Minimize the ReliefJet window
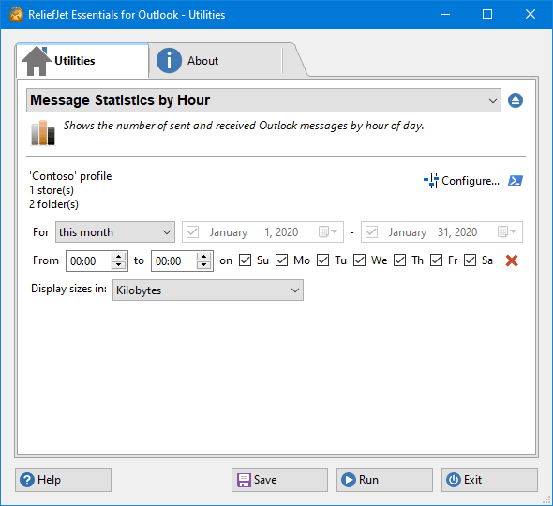Image resolution: width=553 pixels, height=506 pixels. coord(445,14)
